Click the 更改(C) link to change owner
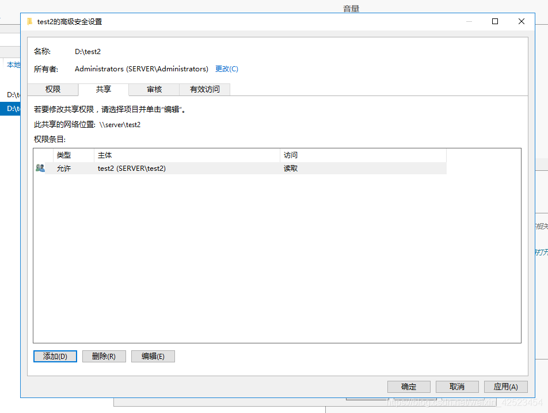The height and width of the screenshot is (413, 548). coord(227,68)
